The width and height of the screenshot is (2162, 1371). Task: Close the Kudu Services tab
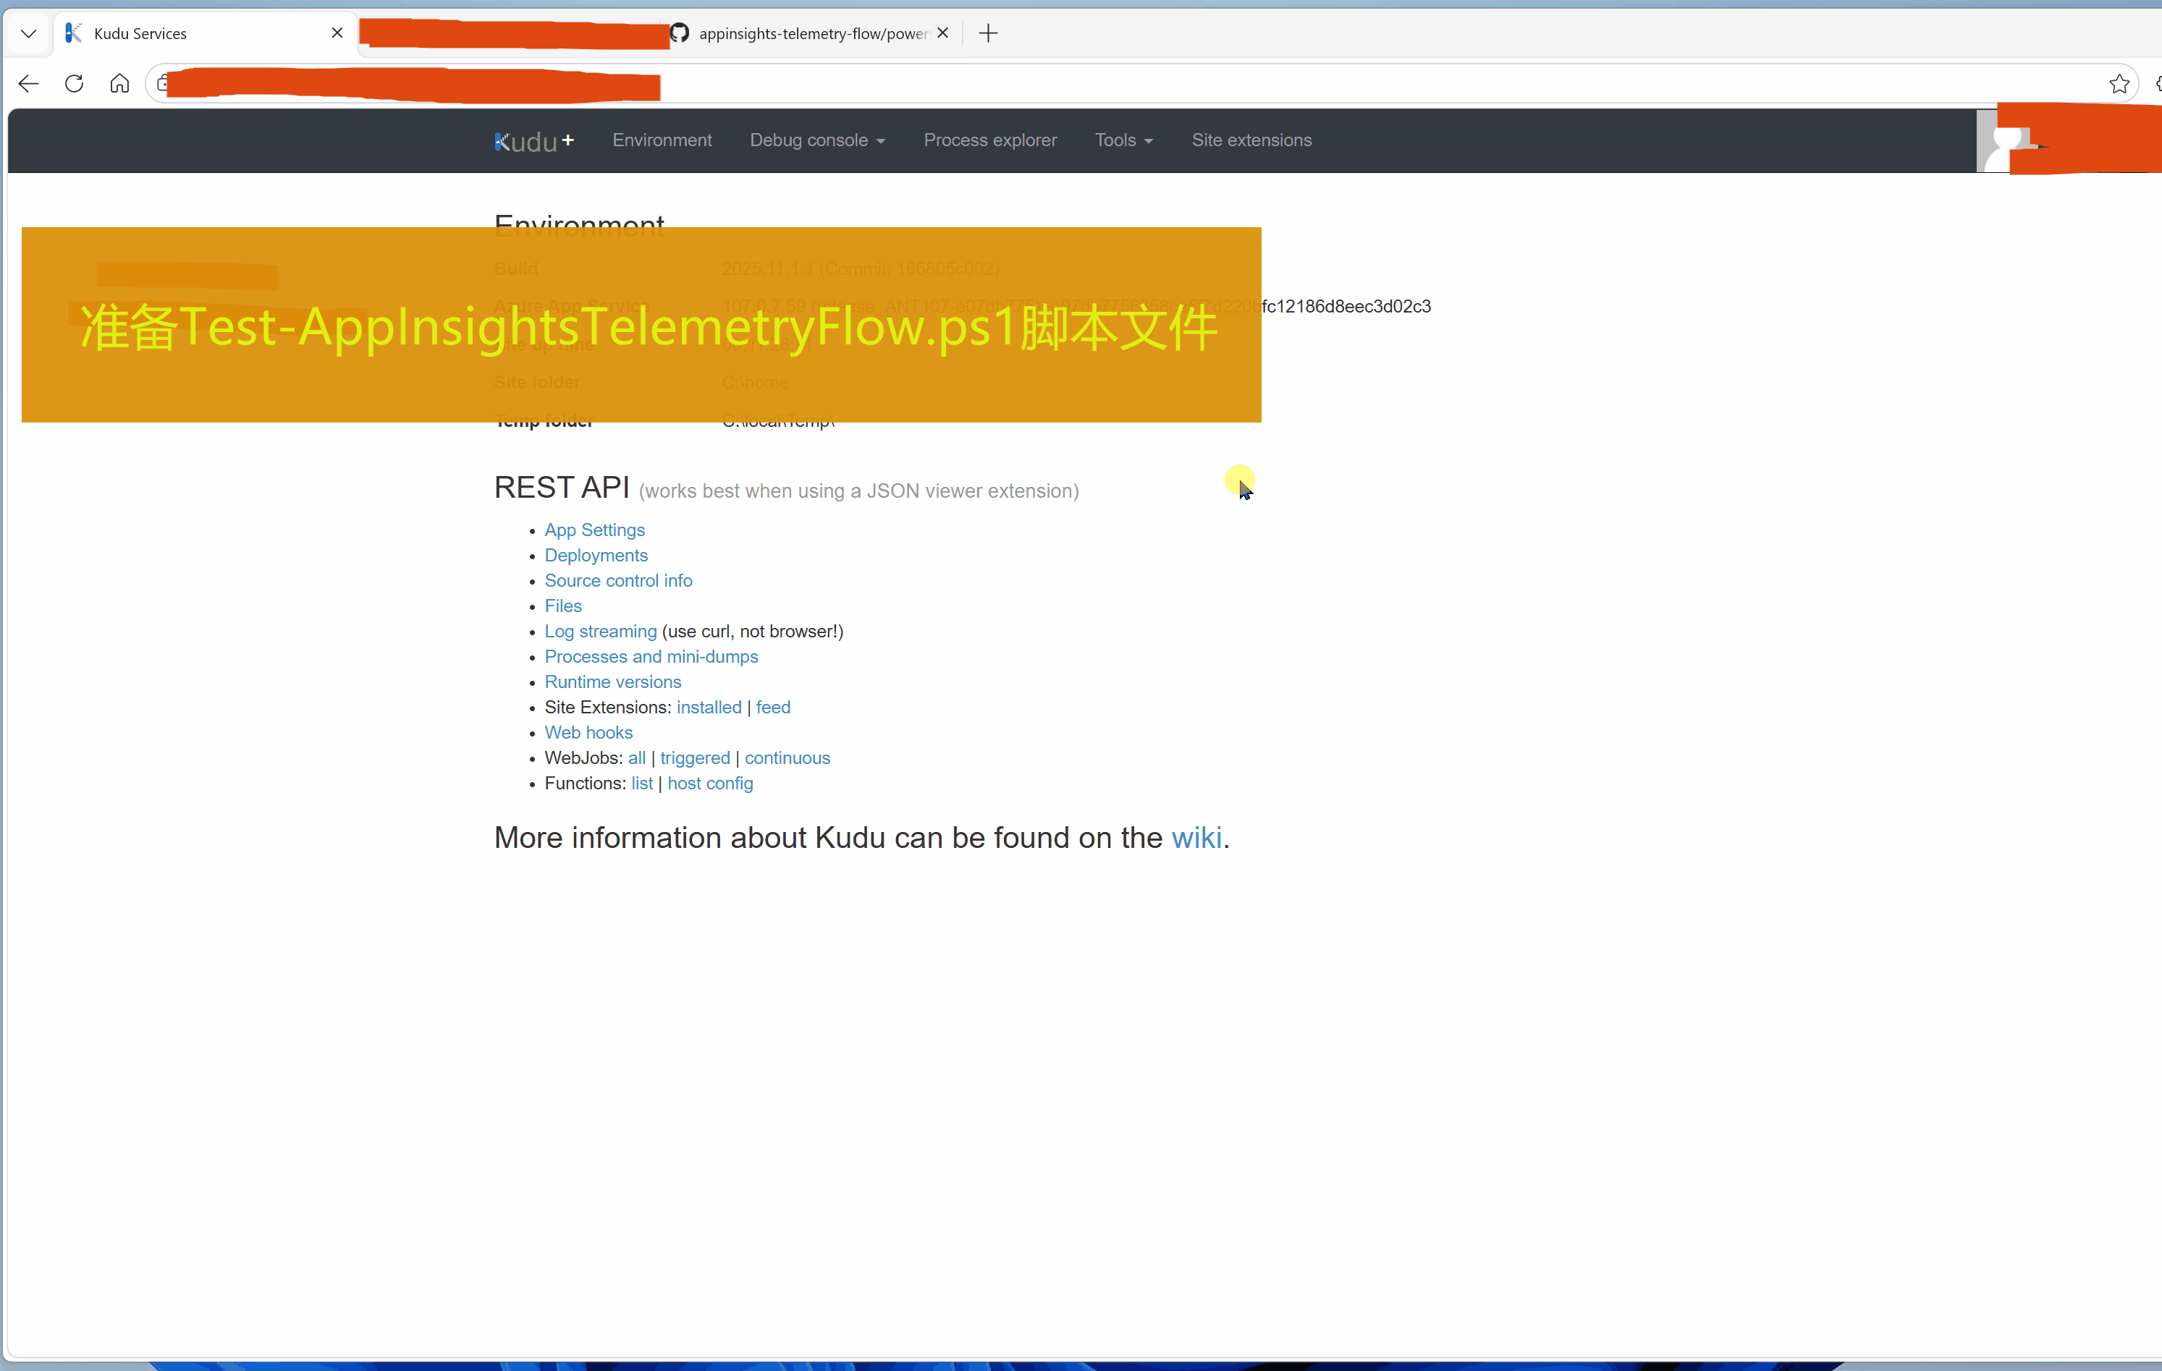tap(337, 33)
